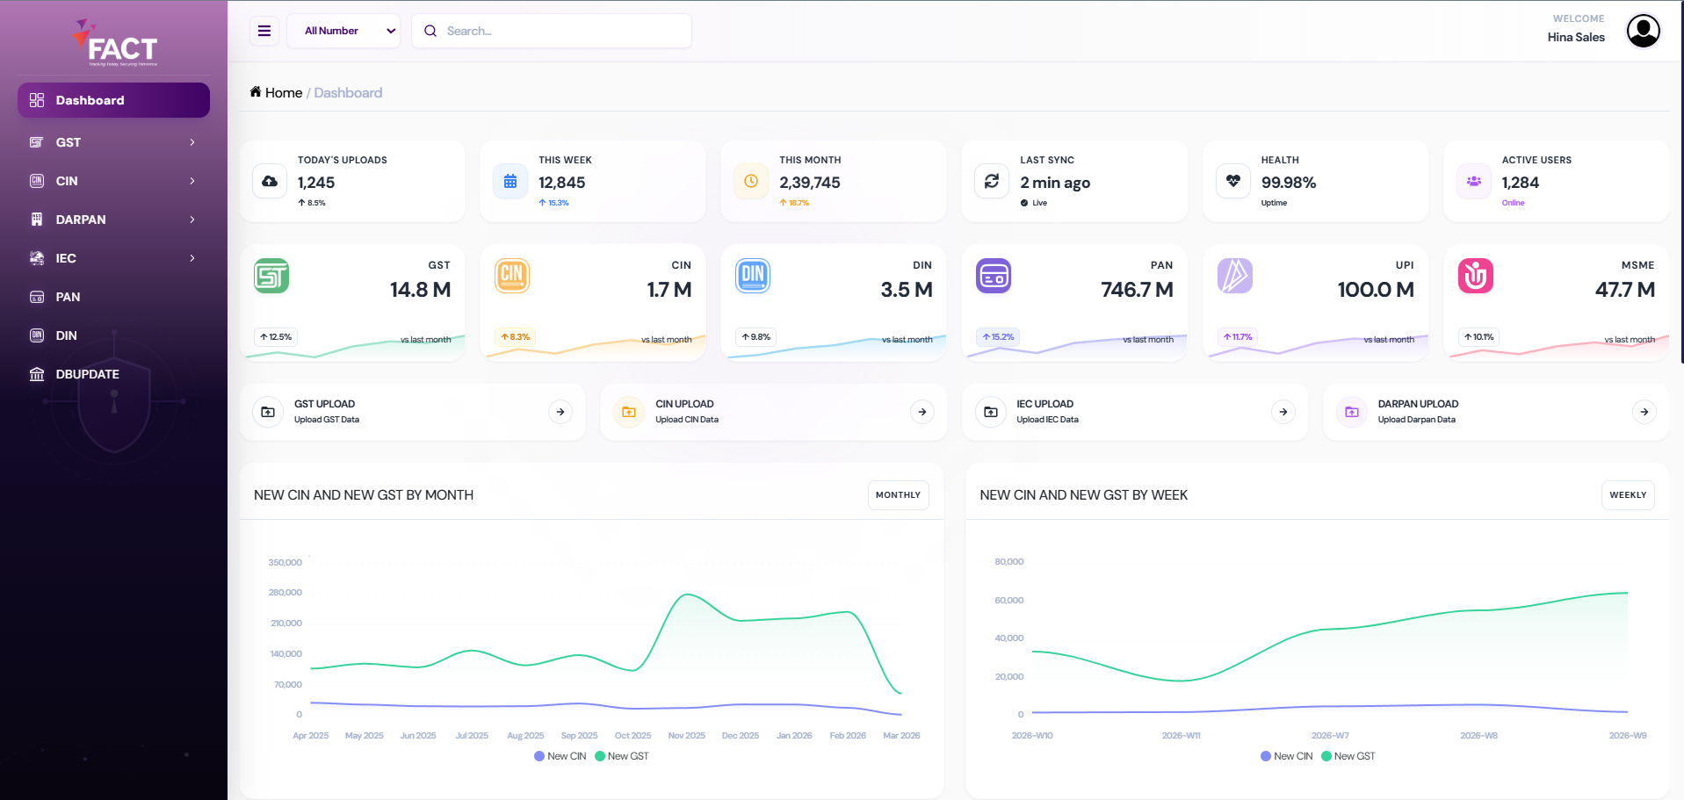Click the FACT logo in sidebar

tap(115, 43)
